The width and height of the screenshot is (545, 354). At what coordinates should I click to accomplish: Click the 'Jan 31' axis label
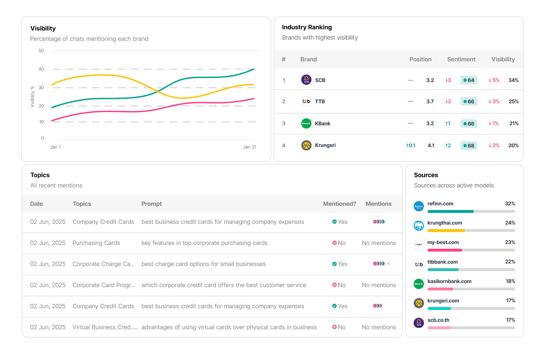coord(249,147)
